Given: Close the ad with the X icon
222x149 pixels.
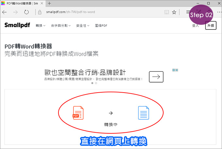Looking at the screenshot, I should coord(177,70).
